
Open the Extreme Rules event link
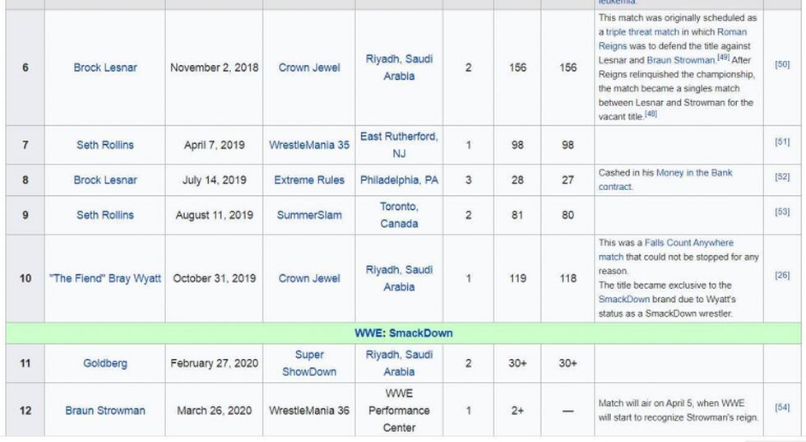(308, 180)
